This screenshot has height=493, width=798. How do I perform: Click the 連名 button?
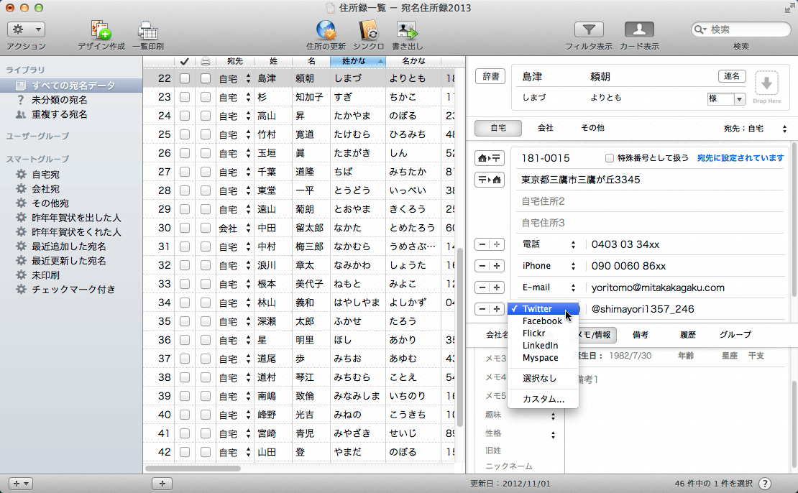coord(732,76)
